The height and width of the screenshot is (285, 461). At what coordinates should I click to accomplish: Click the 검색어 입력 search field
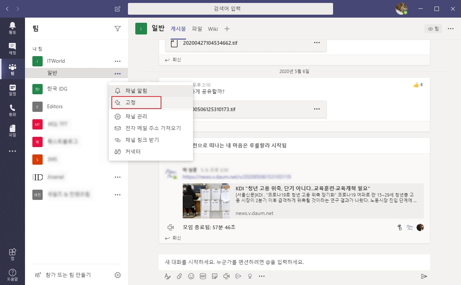point(230,9)
